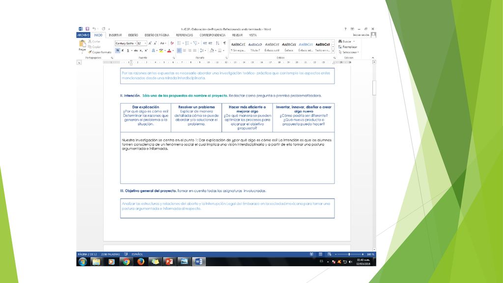Switch to Read Mode view
The height and width of the screenshot is (283, 503).
[x=311, y=254]
